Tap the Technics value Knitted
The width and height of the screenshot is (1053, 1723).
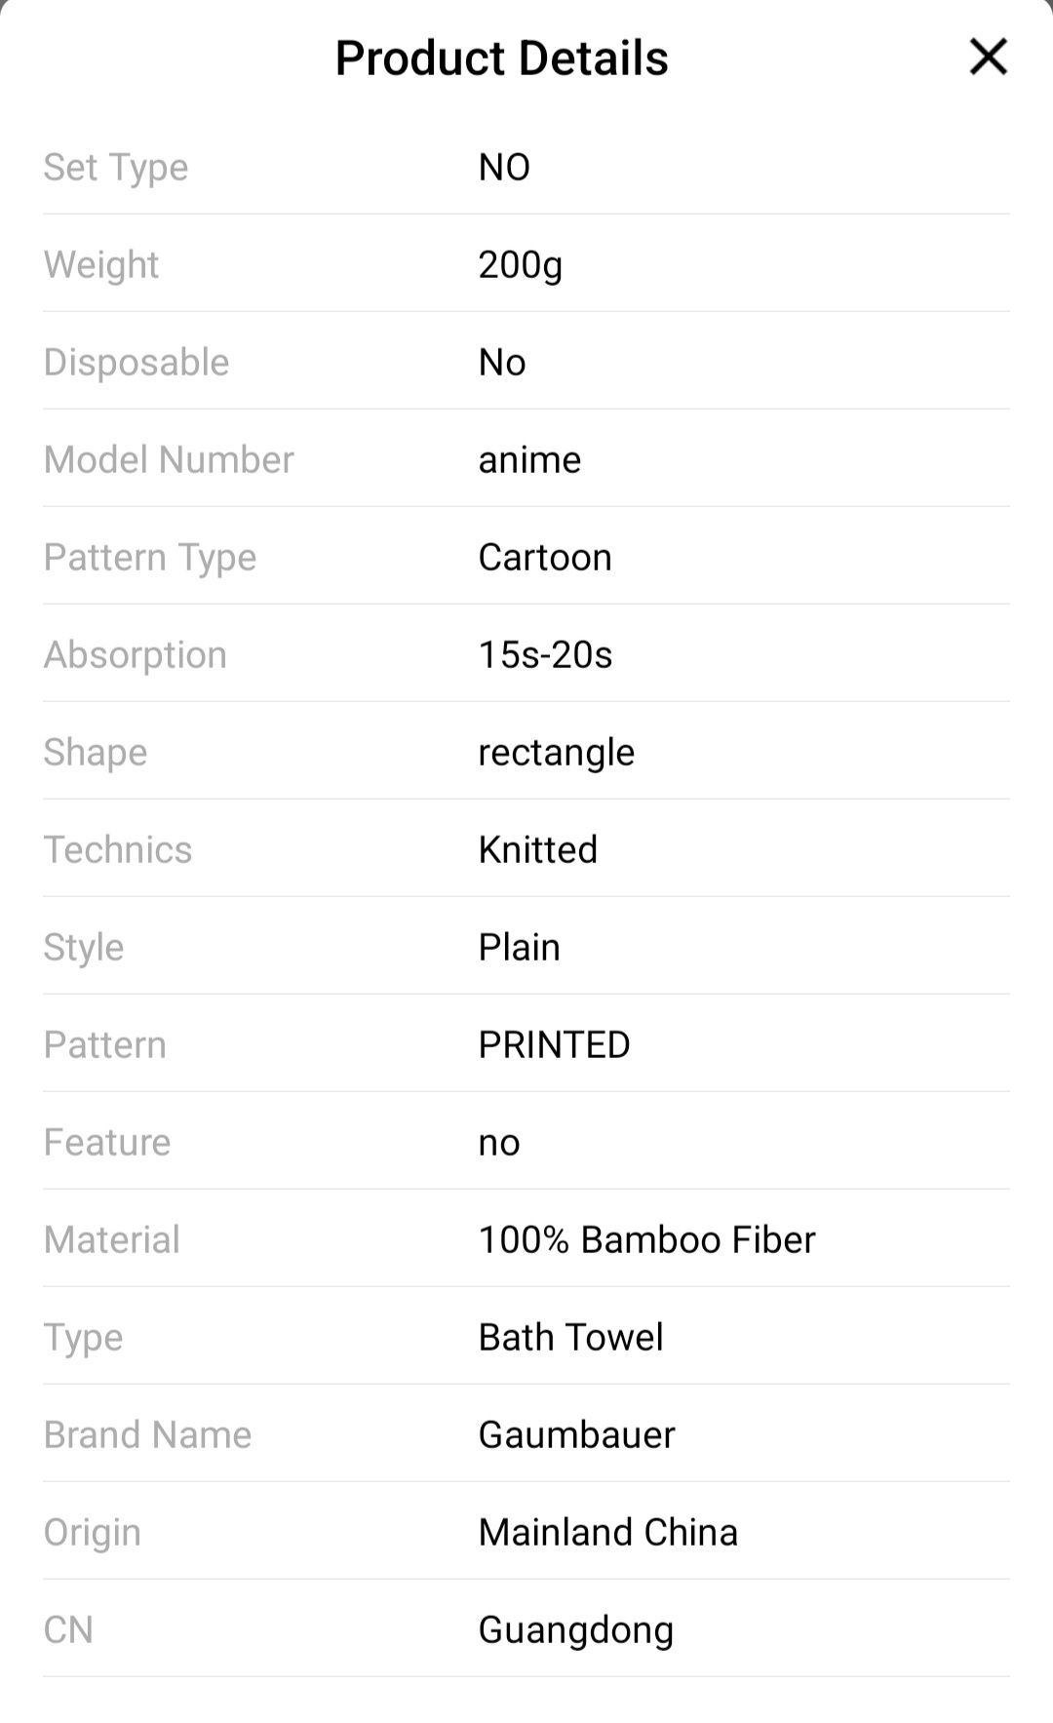click(537, 849)
